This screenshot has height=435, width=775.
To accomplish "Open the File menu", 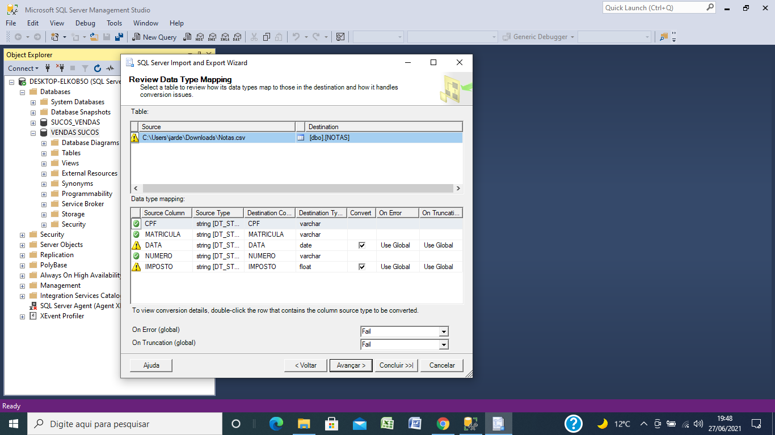I will point(11,23).
